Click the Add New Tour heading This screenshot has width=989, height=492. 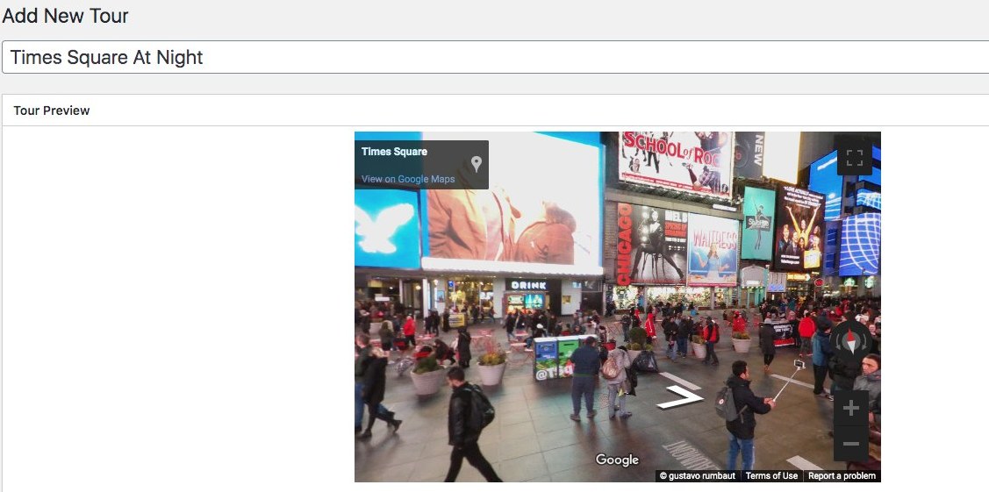tap(65, 16)
